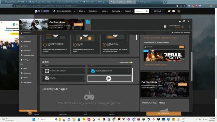
Task: Click the Plugins icon in Vortex sidebar
Action: [21, 78]
